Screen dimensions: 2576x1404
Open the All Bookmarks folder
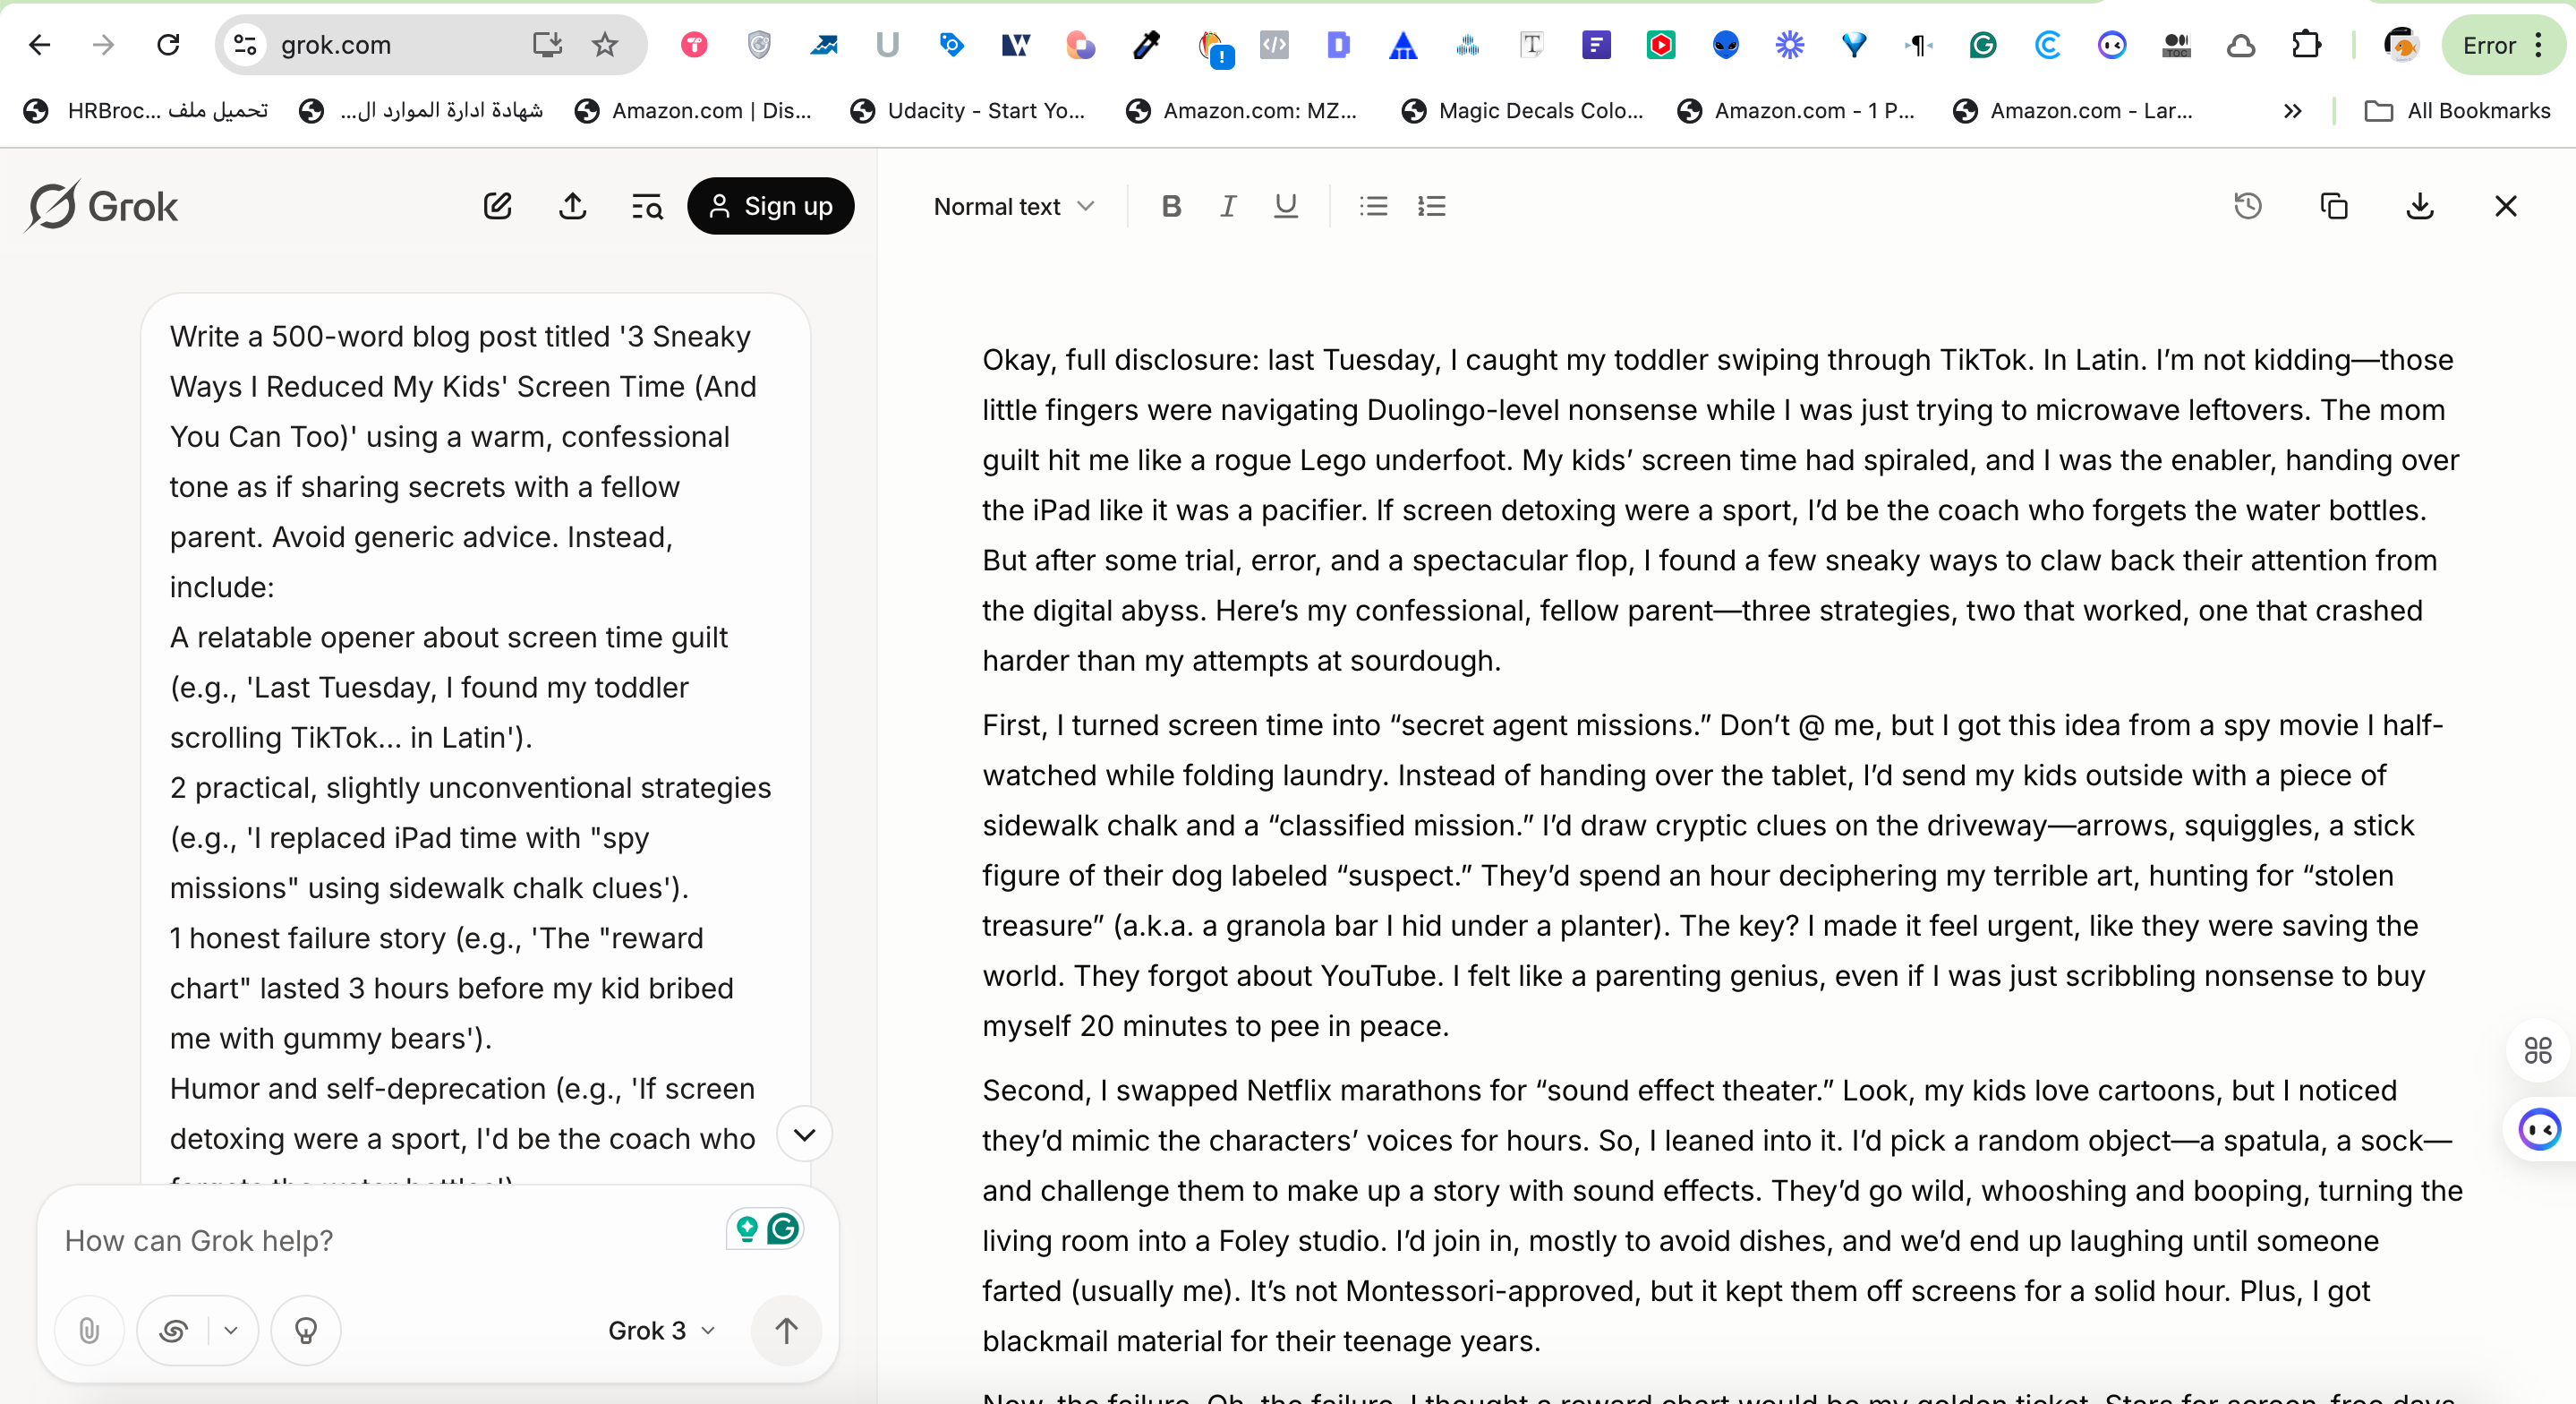tap(2457, 111)
